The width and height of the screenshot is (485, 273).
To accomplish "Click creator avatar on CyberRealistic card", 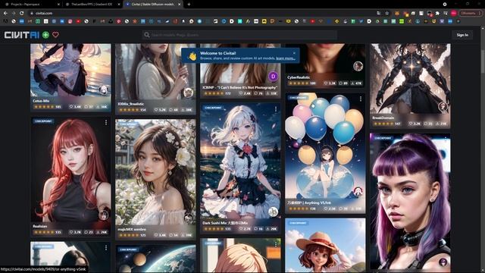I will click(358, 66).
